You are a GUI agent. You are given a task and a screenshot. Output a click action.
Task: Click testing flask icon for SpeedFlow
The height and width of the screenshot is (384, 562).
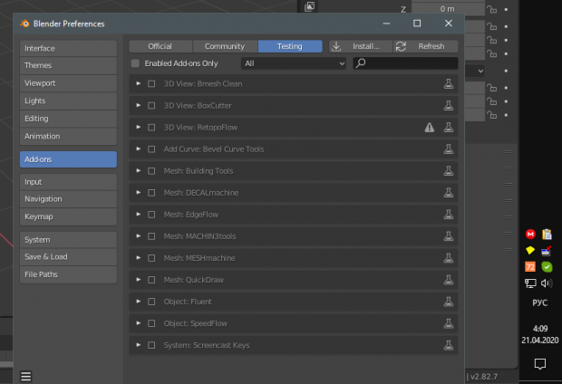tap(449, 323)
